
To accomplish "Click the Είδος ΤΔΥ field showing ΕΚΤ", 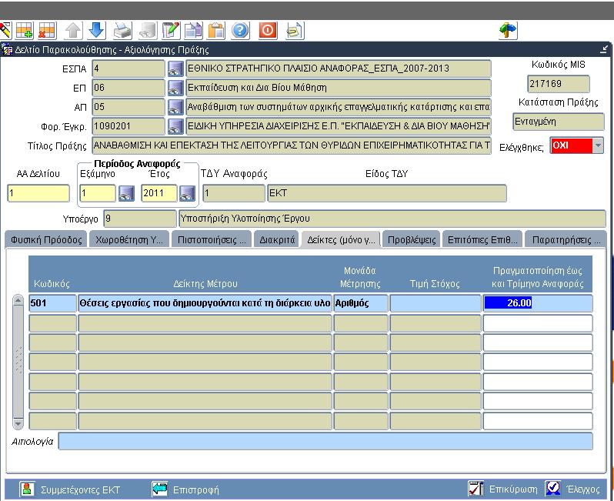I will coord(387,193).
